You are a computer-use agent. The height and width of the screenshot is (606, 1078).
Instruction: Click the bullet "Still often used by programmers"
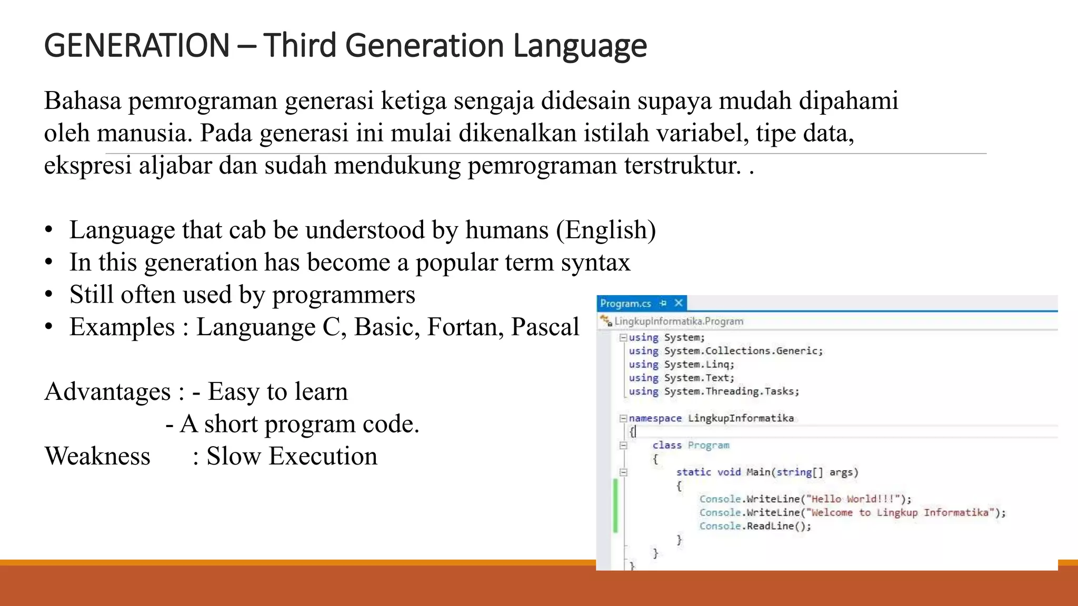(x=242, y=295)
